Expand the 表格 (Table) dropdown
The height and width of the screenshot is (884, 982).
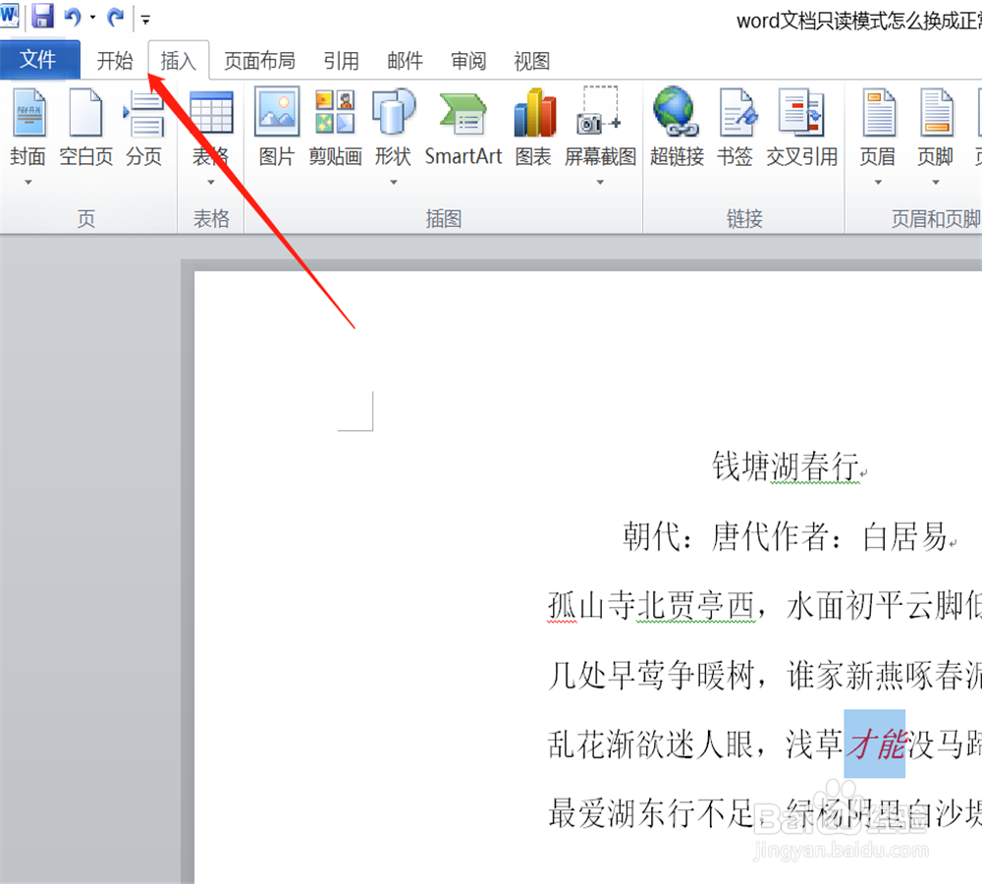[x=210, y=183]
